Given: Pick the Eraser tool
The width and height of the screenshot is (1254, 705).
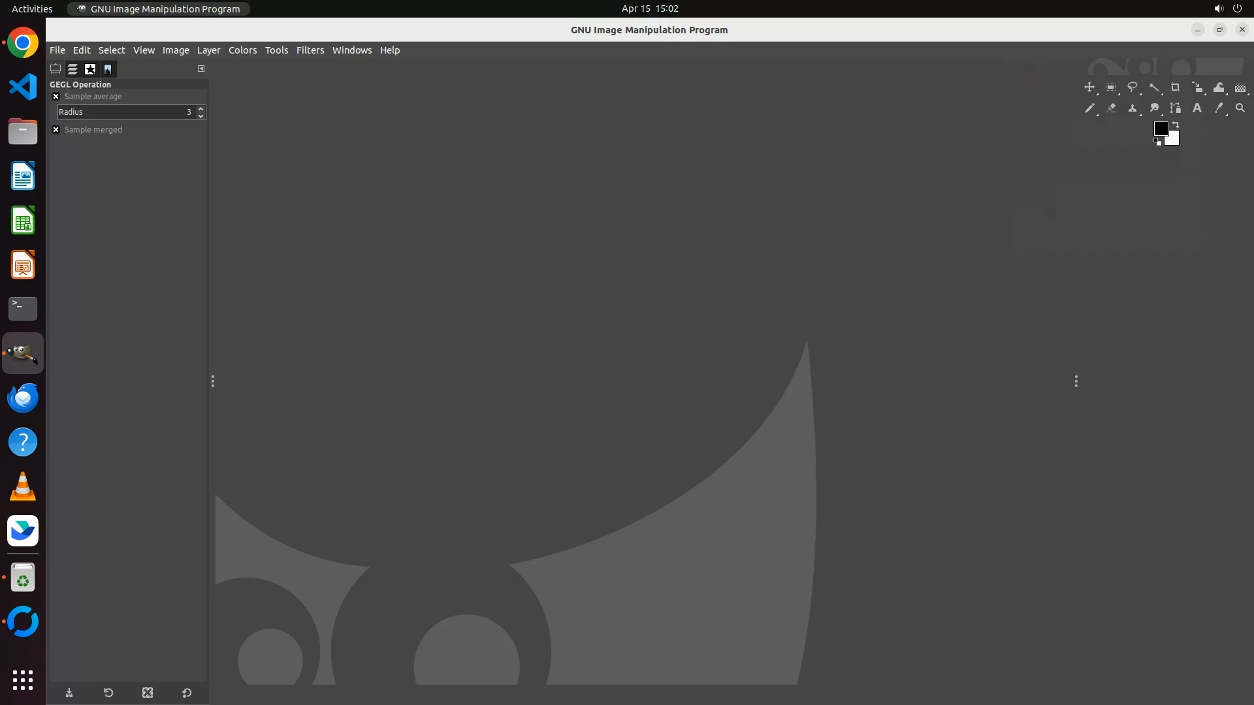Looking at the screenshot, I should [x=1111, y=108].
